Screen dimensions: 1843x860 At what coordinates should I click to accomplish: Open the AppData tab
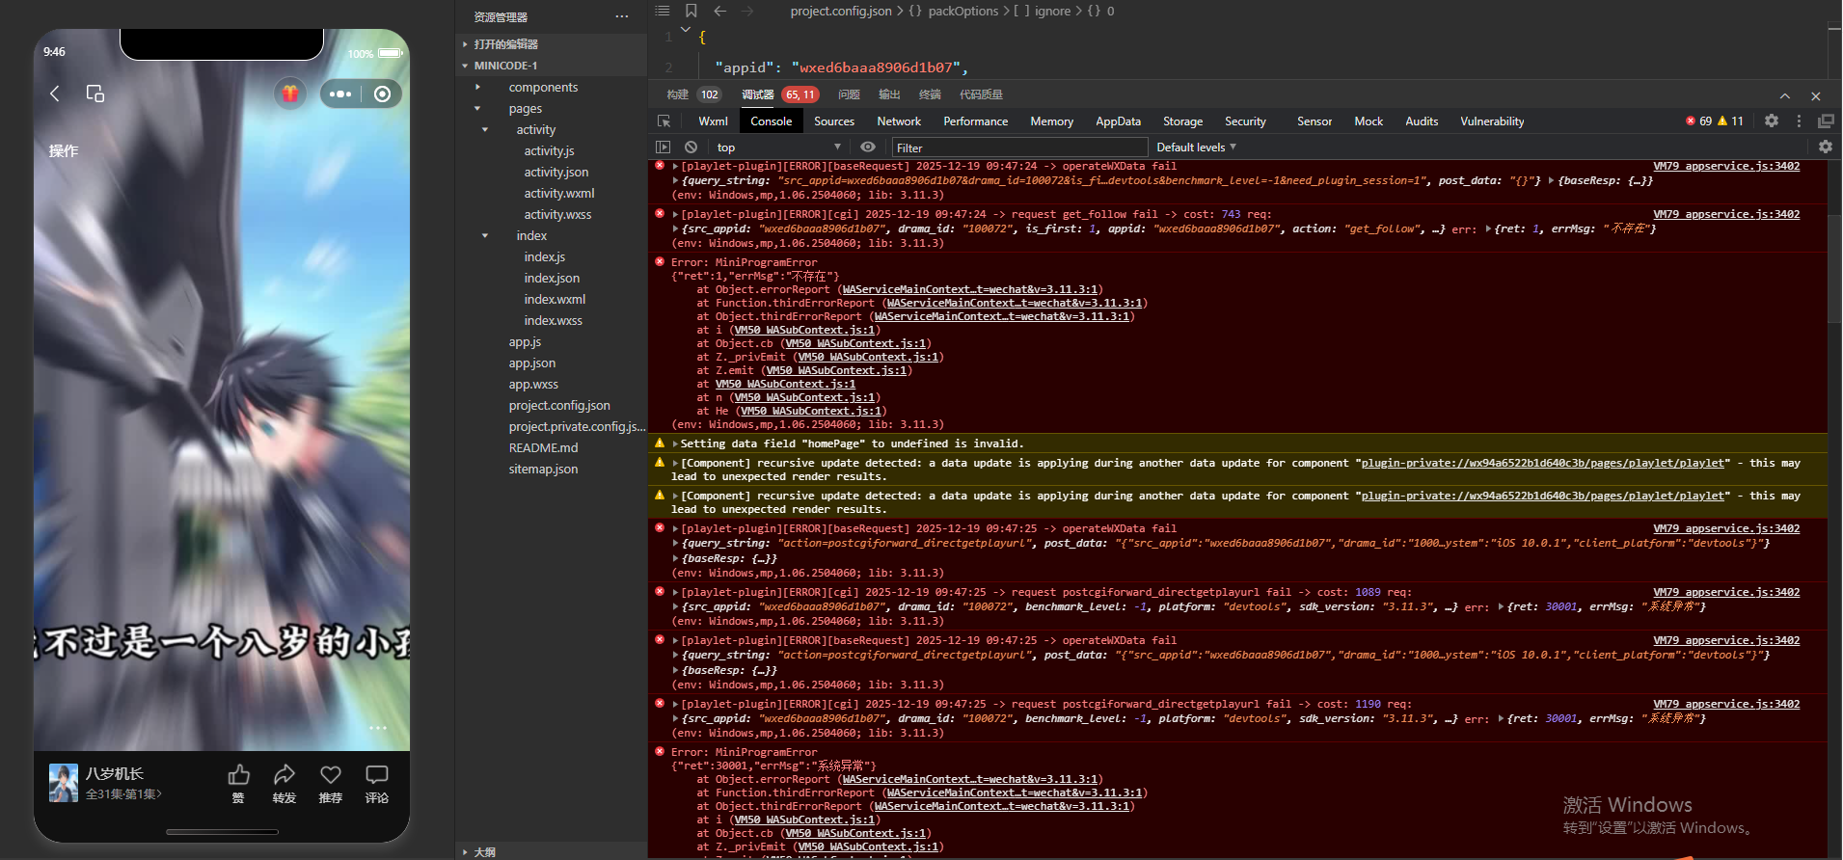[1118, 121]
